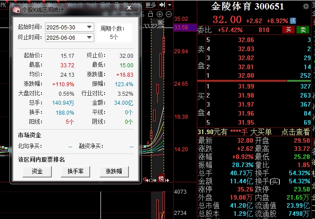Click the 涨停 price 35.26
Image resolution: width=315 pixels, height=219 pixels.
[x=245, y=189]
